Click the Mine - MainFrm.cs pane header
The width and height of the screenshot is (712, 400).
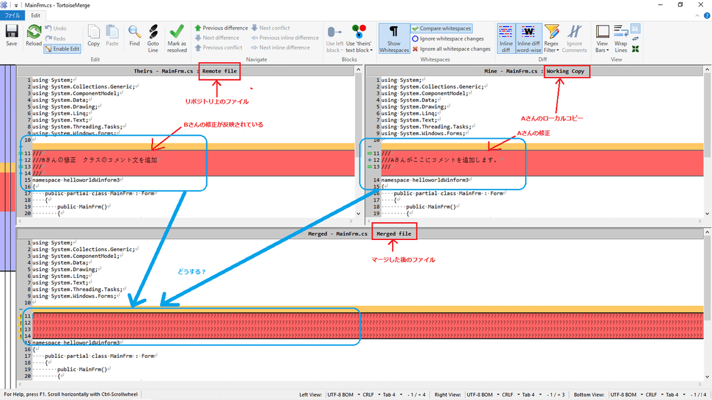534,71
